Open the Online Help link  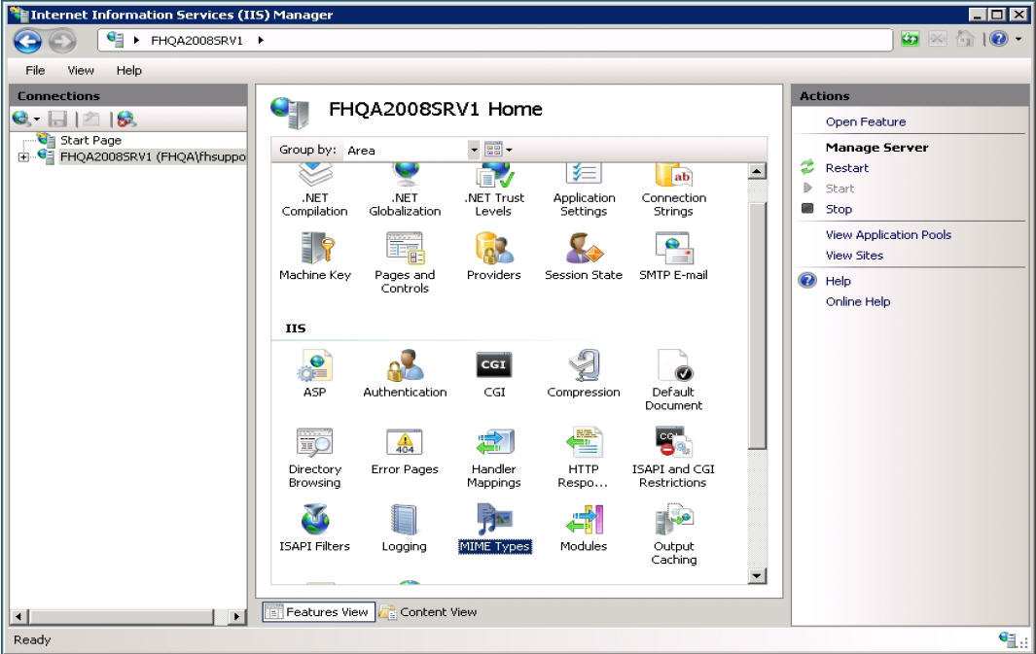click(x=858, y=301)
